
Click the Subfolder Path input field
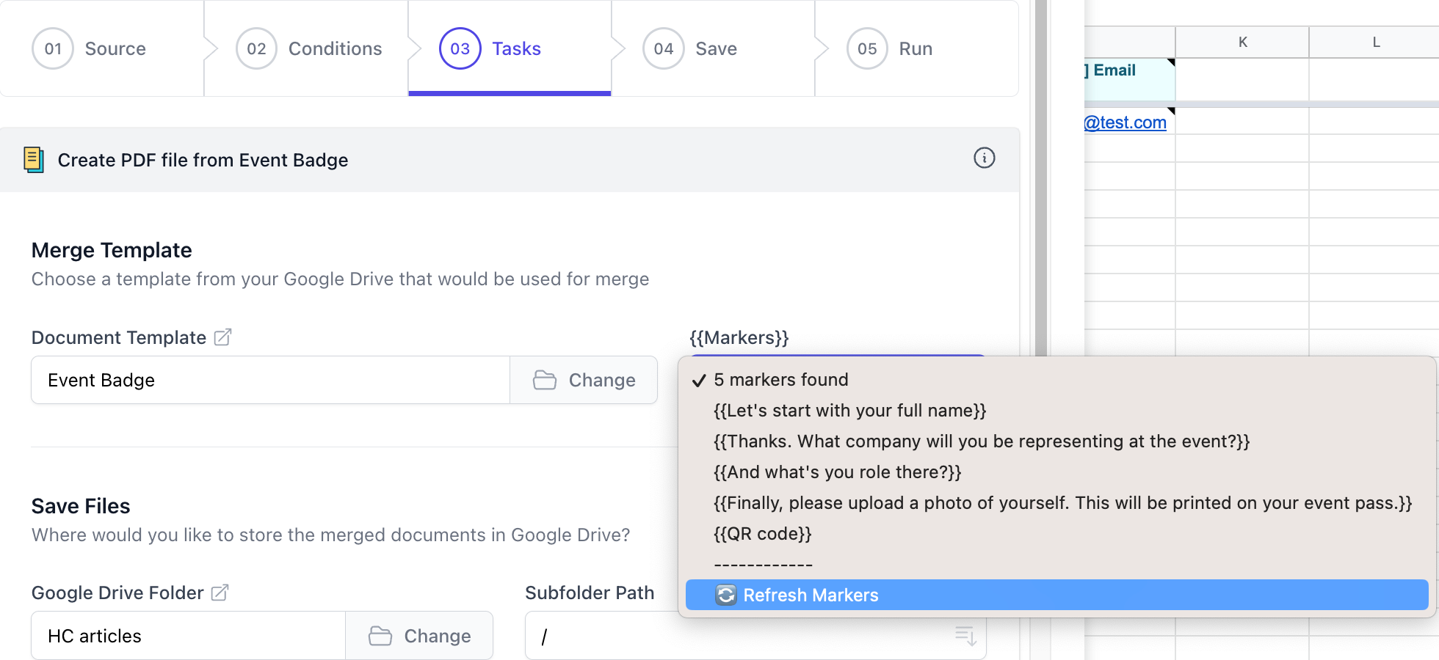tap(755, 636)
